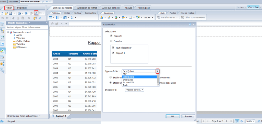262x124 pixels.
Task: Open the Analyse tab
Action: click(129, 8)
